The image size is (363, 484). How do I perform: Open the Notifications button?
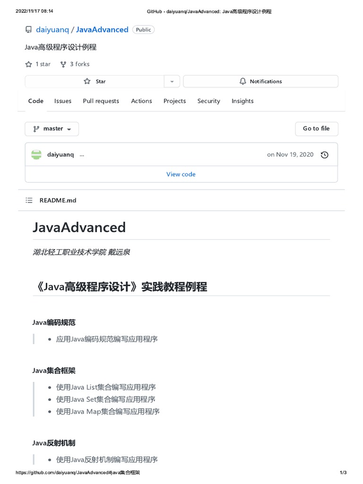click(x=261, y=81)
